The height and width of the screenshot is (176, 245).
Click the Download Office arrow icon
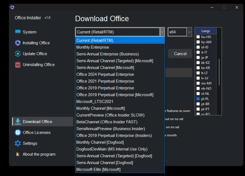point(18,122)
